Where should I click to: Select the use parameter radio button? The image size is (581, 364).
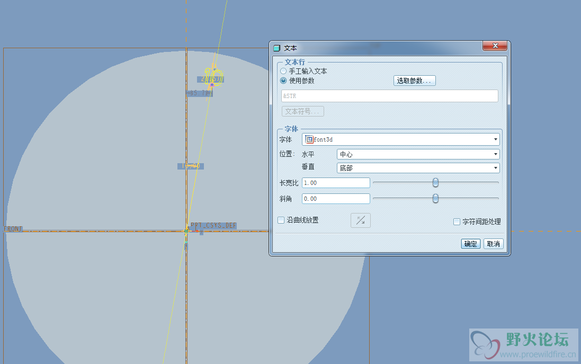coord(283,81)
